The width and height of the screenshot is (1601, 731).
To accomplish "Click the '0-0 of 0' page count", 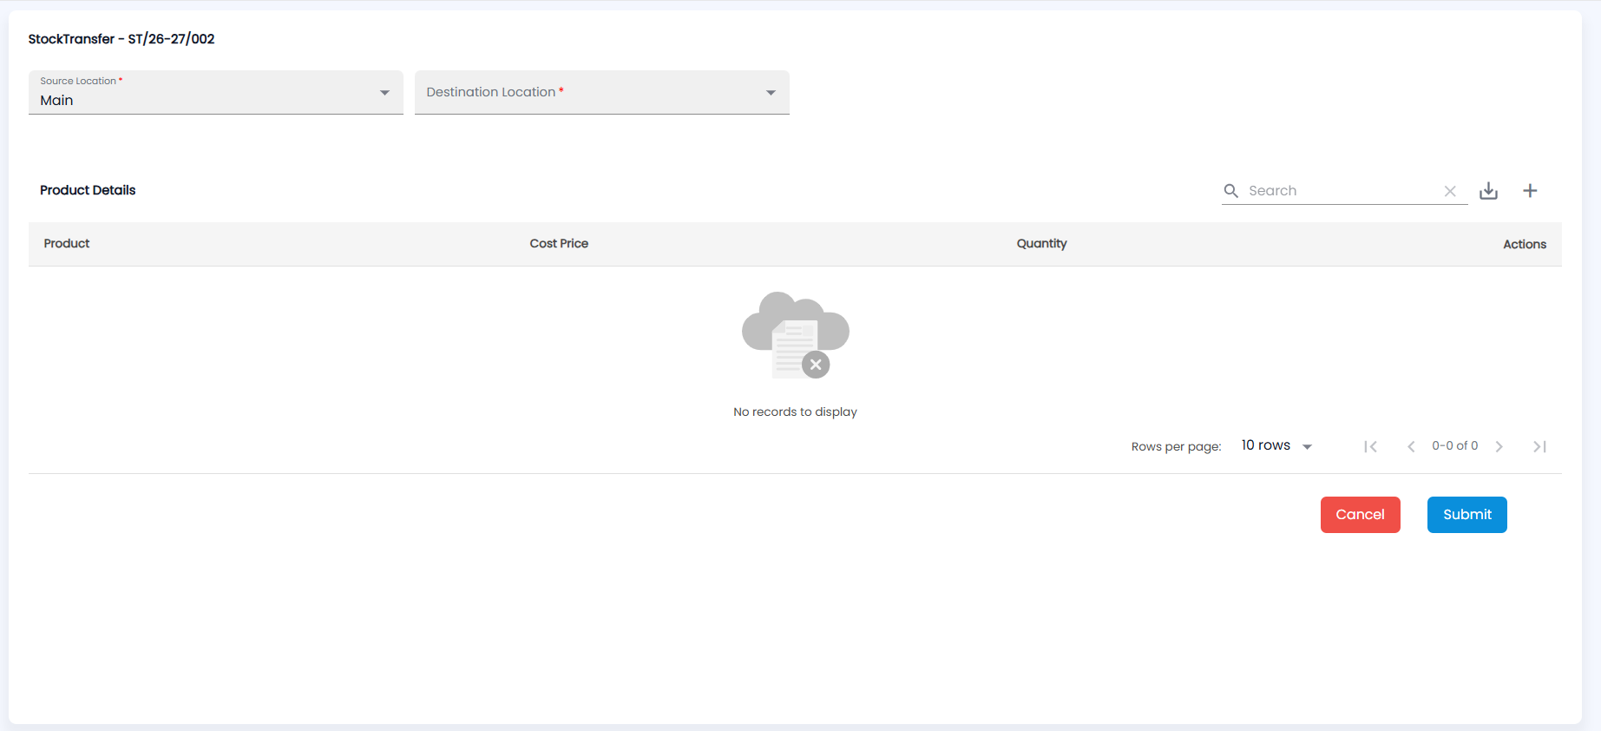I will click(x=1455, y=445).
